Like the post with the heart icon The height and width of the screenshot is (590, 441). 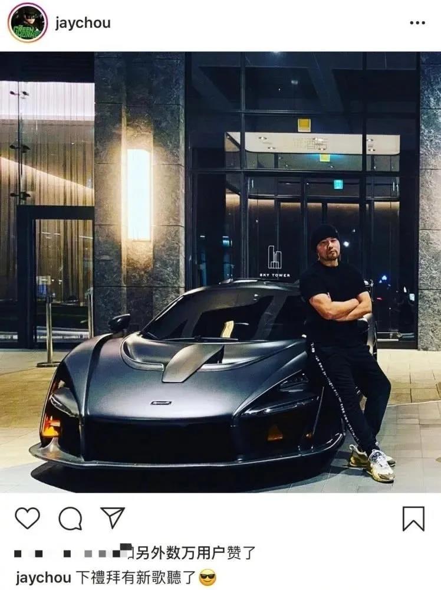pos(28,519)
